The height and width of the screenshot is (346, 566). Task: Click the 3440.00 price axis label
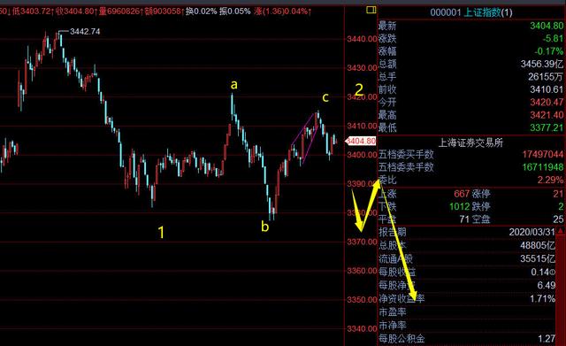[362, 39]
